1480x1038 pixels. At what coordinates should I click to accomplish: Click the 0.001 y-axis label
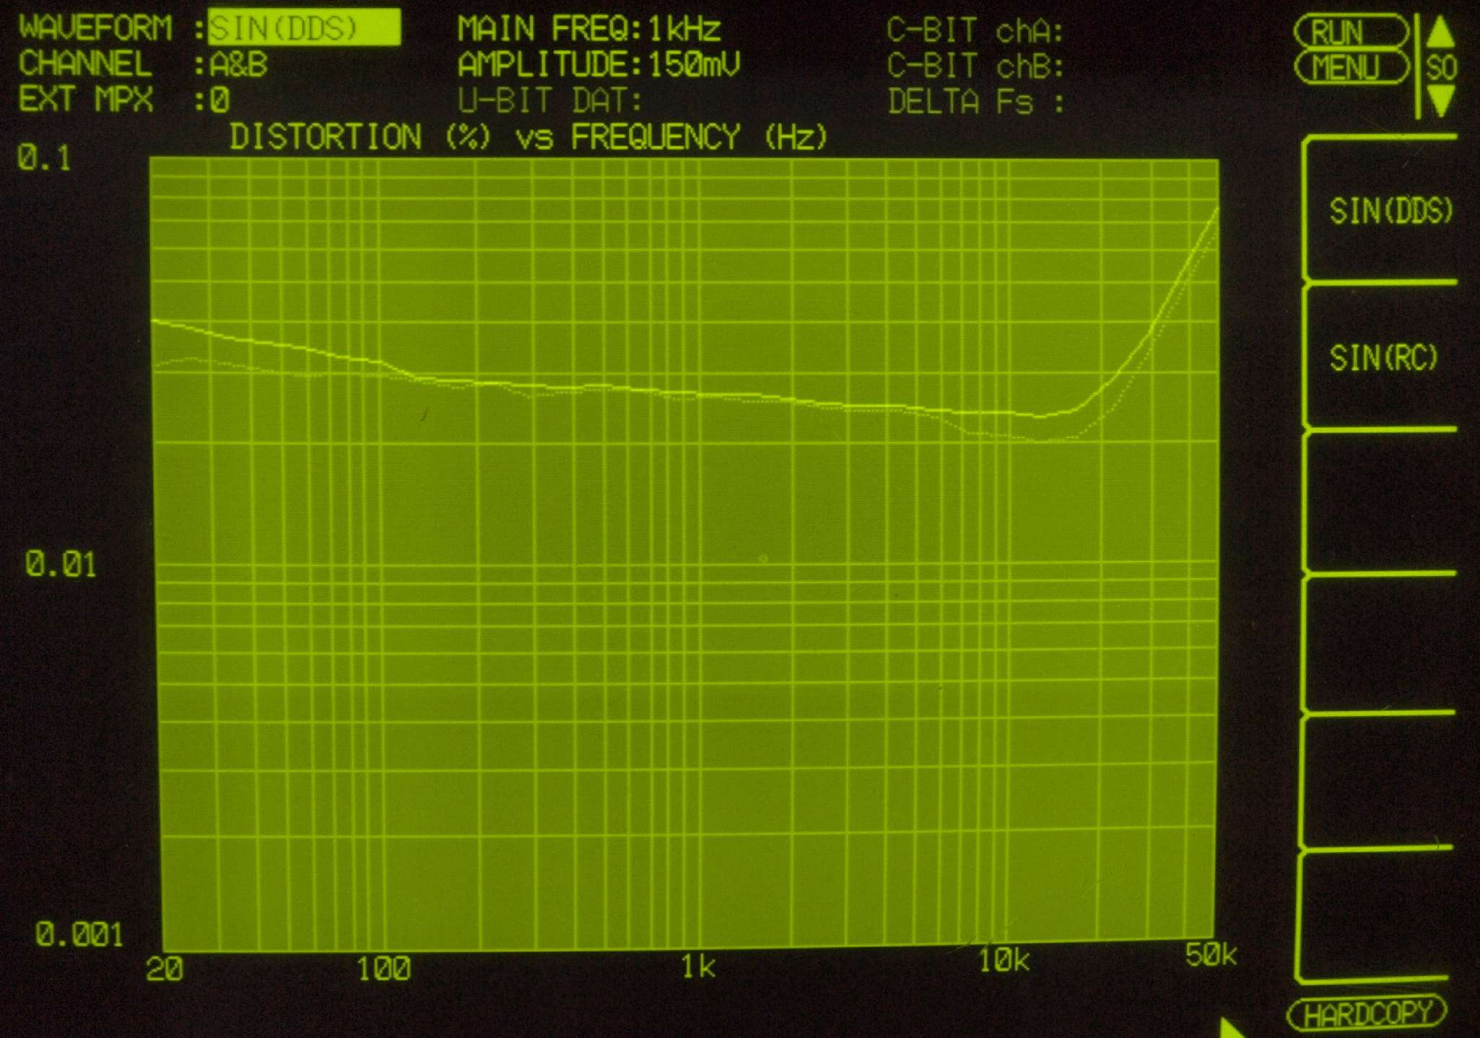click(x=79, y=934)
